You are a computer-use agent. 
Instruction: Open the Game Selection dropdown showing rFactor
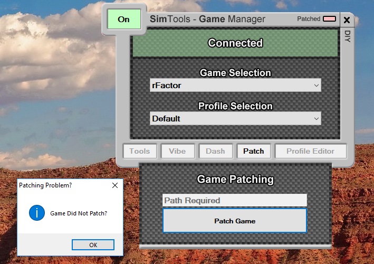coord(235,85)
